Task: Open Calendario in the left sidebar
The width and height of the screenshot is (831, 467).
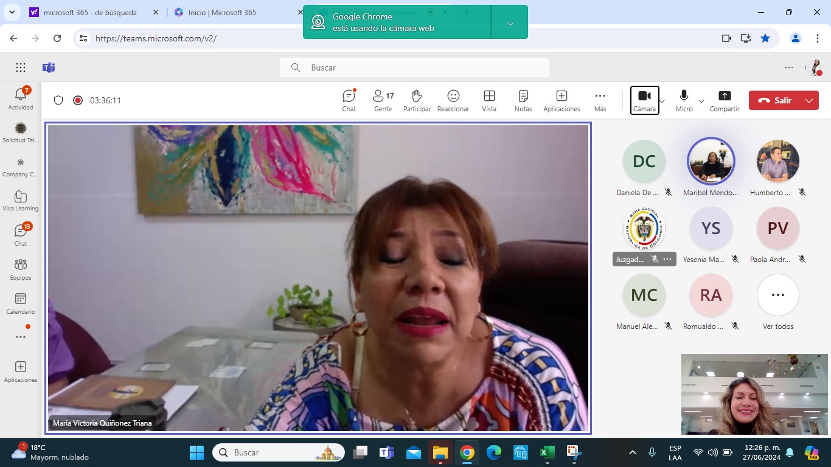Action: click(21, 303)
